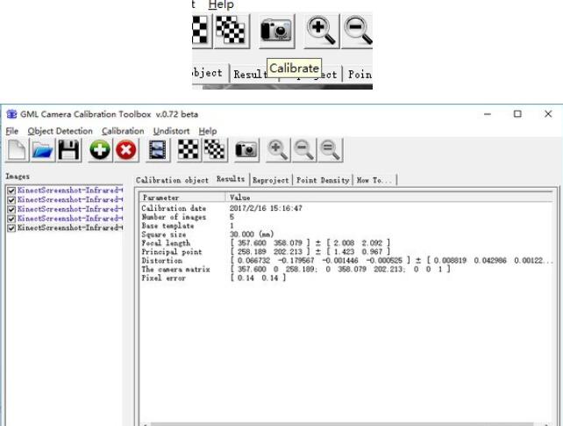Select The camera matrix row
This screenshot has width=563, height=426.
(x=346, y=270)
